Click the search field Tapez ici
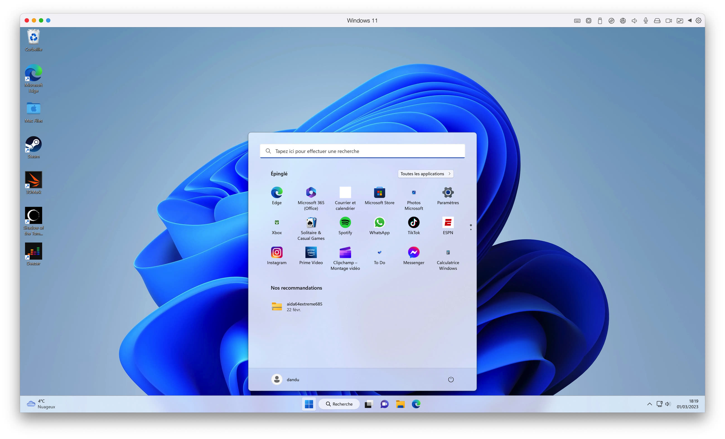 coord(362,151)
